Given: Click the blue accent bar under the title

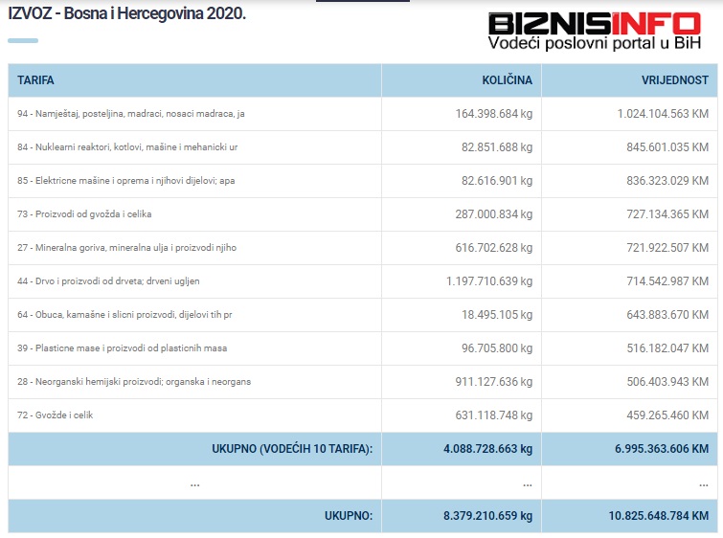Looking at the screenshot, I should [23, 40].
